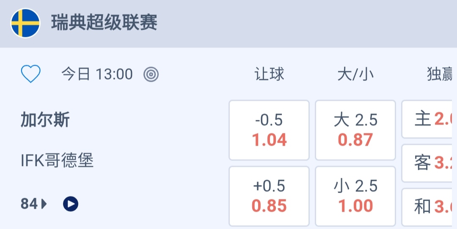
Task: Tap the 84 markets count
Action: pyautogui.click(x=29, y=204)
